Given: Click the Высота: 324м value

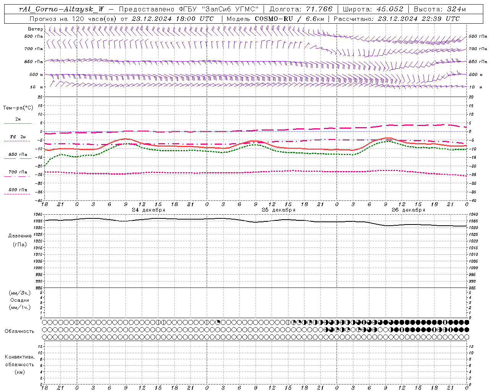Looking at the screenshot, I should point(440,9).
